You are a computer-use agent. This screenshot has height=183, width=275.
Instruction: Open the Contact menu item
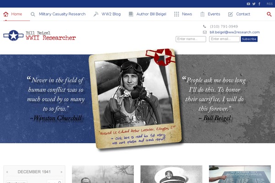point(243,14)
